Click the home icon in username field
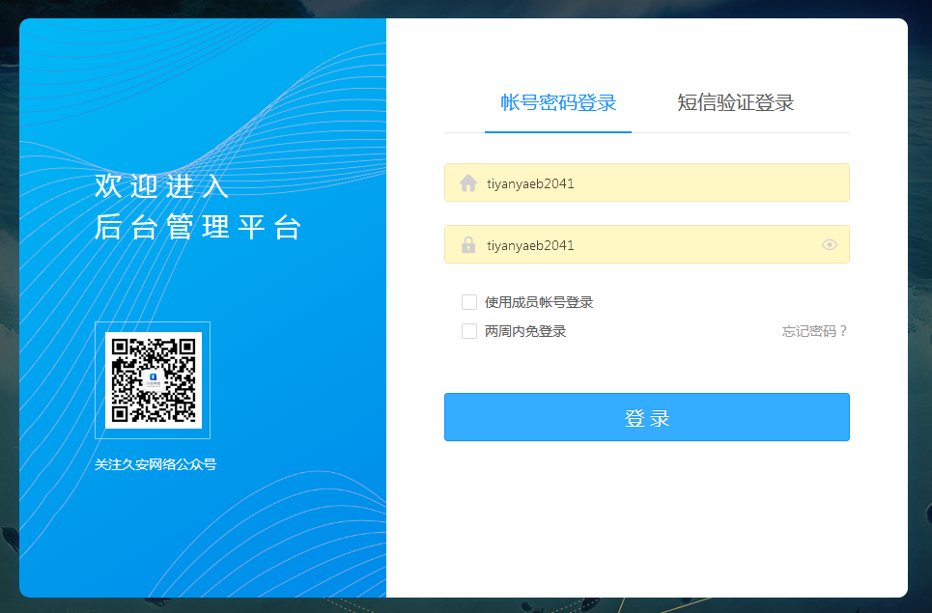This screenshot has height=613, width=932. coord(468,183)
